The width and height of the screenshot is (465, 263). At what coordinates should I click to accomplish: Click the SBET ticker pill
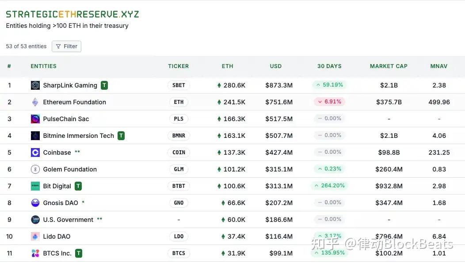179,85
